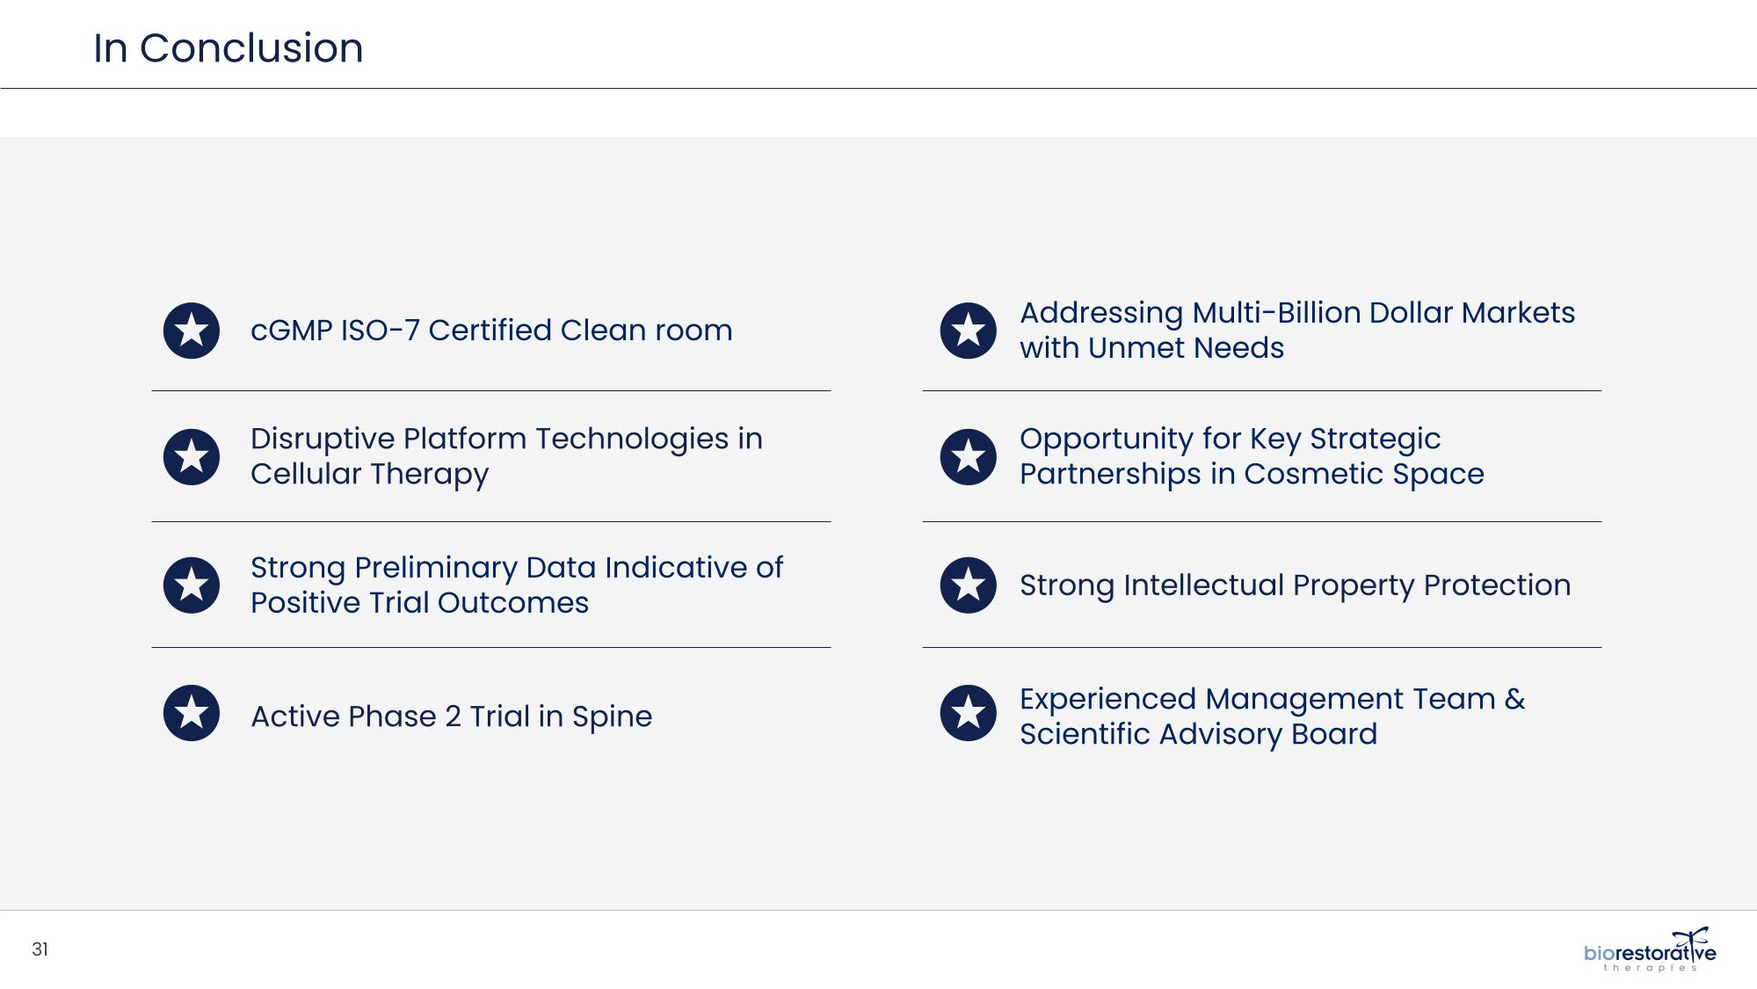Click 'Strong Intellectual Property Protection' text
1757x989 pixels.
tap(1295, 585)
